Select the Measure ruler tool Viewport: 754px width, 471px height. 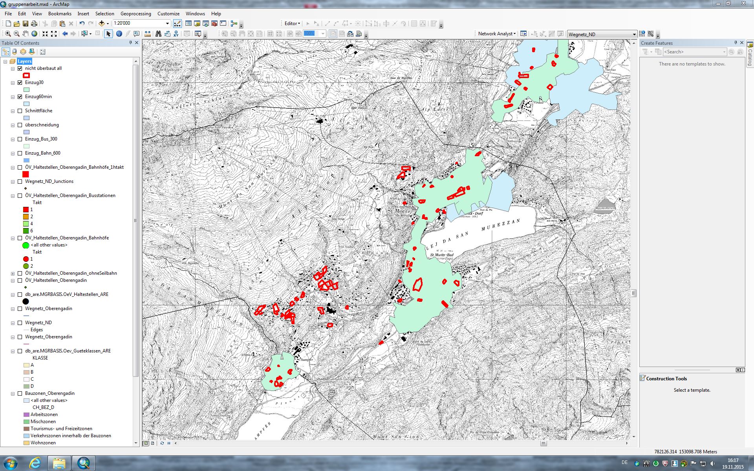(x=148, y=34)
